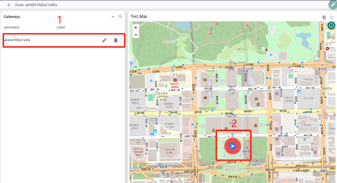The image size is (337, 183).
Task: Search gateways with magnifier icon
Action: point(120,17)
